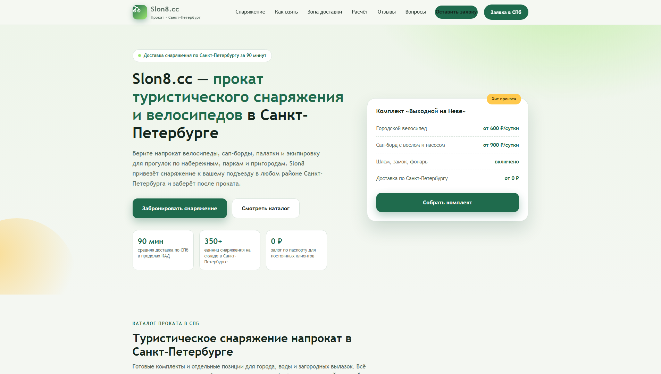The image size is (661, 374).
Task: Click the от 600 ₽/сутки price
Action: (501, 128)
